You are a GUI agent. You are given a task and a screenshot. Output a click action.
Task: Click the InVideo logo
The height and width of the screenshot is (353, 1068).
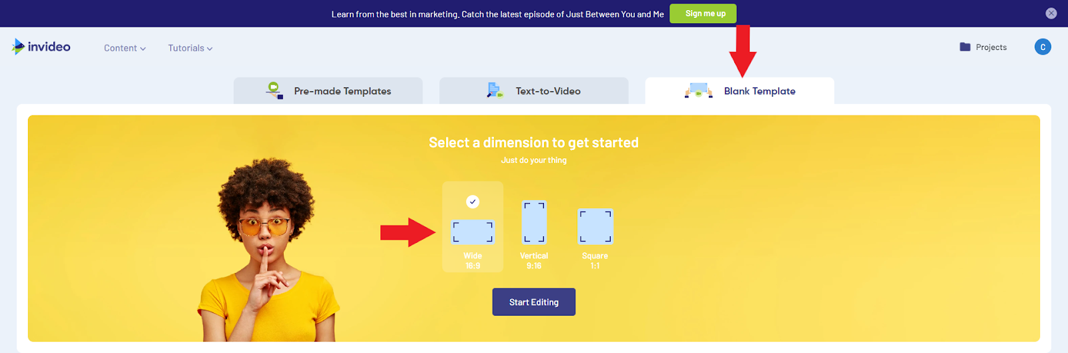pos(41,47)
